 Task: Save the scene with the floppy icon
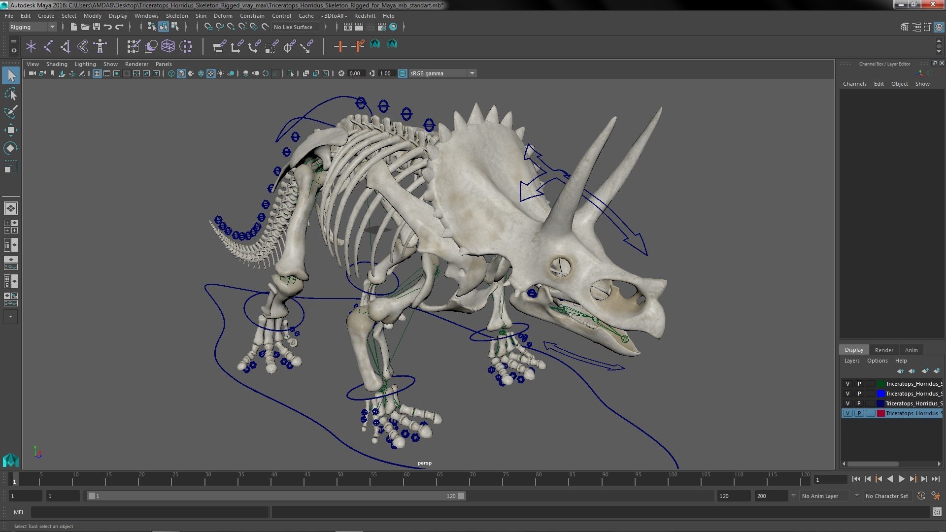point(96,27)
